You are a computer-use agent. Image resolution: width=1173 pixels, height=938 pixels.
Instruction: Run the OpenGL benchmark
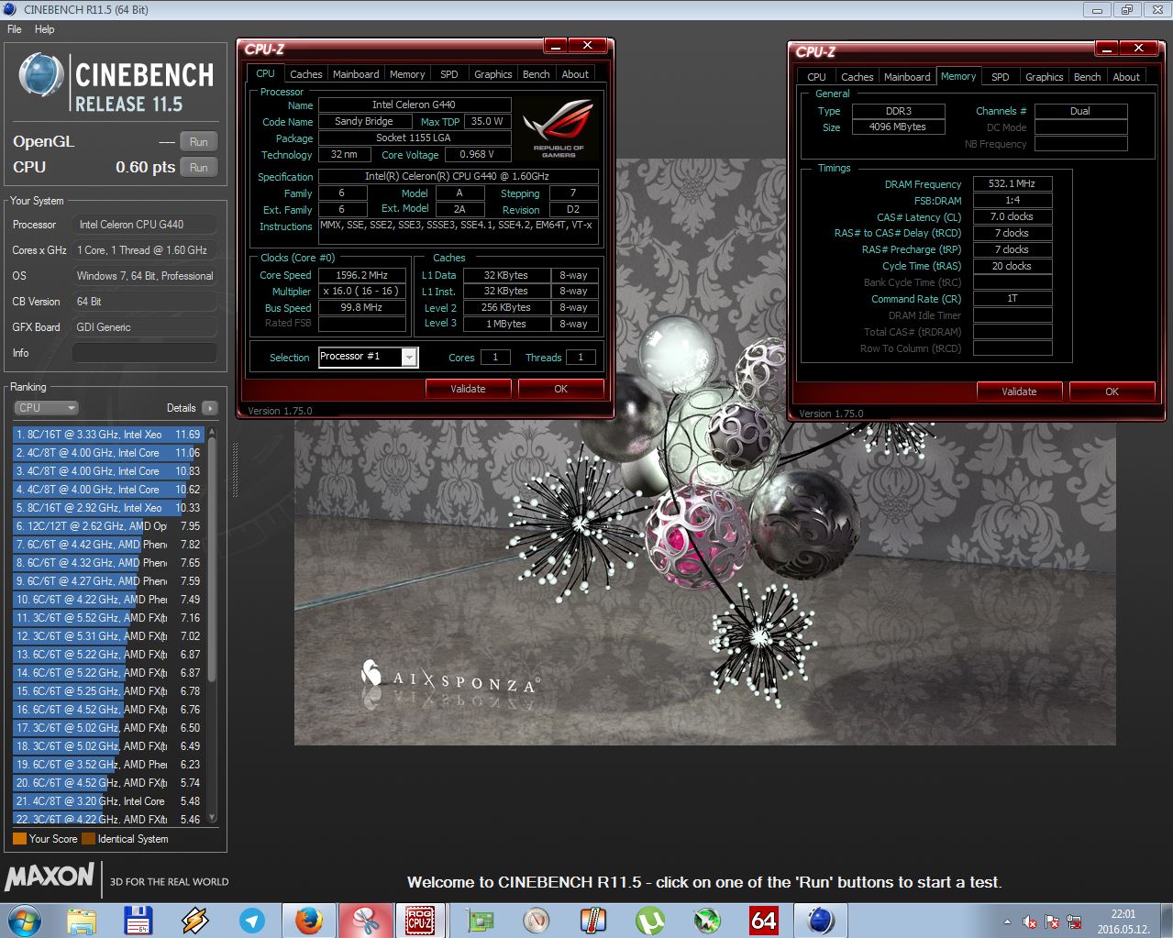(x=199, y=142)
